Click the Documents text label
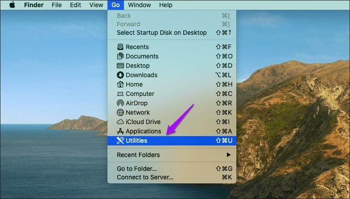This screenshot has height=199, width=350. click(x=142, y=56)
